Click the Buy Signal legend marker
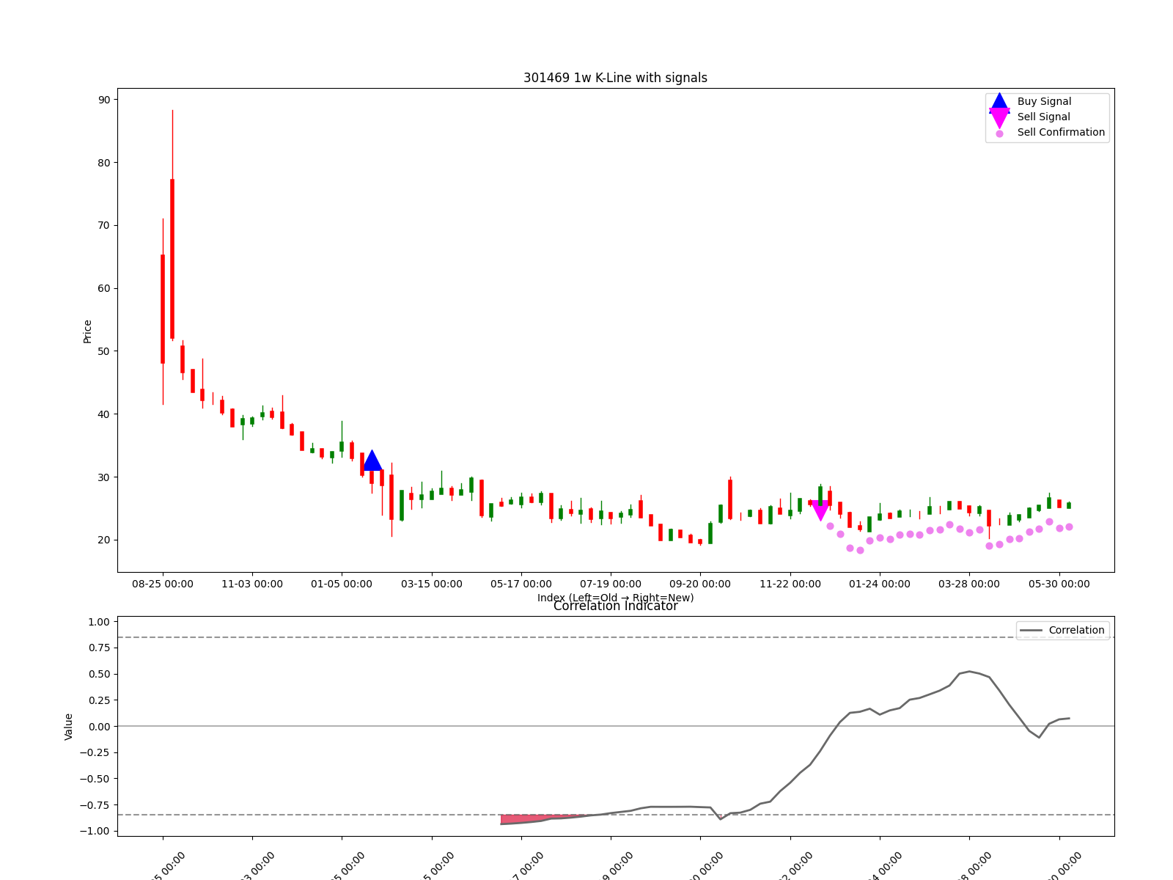The image size is (1173, 880). click(x=999, y=103)
